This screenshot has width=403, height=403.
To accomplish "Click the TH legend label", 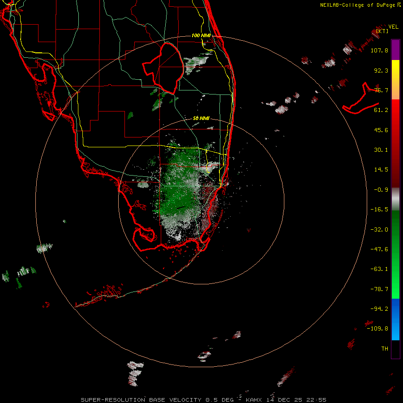I will pyautogui.click(x=385, y=349).
